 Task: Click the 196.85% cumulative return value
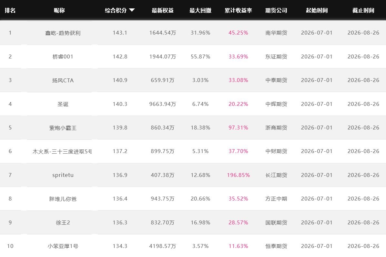(x=238, y=175)
